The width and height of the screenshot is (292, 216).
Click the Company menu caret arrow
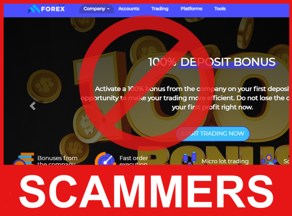pos(108,9)
